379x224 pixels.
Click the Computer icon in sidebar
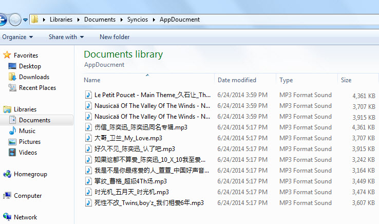pyautogui.click(x=7, y=195)
